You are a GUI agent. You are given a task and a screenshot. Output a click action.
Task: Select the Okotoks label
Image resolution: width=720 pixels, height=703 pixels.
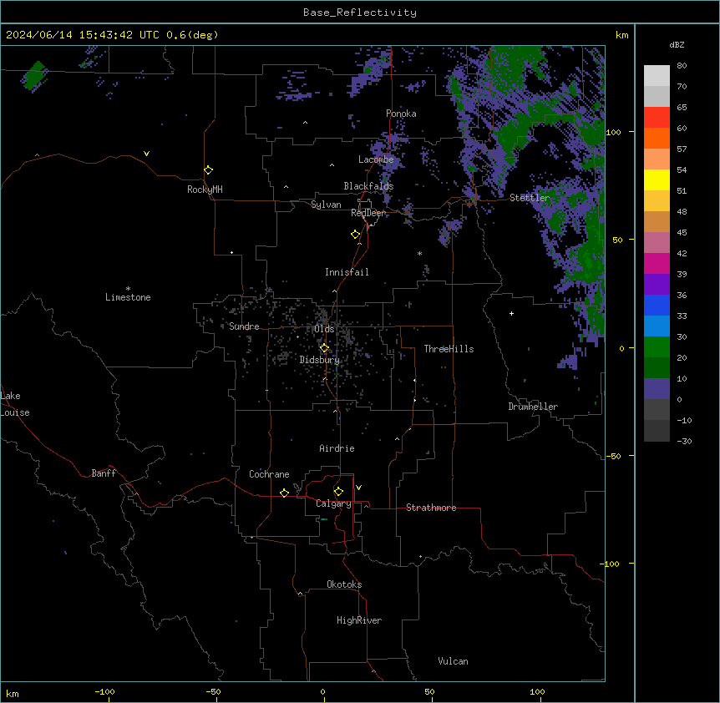(x=344, y=584)
